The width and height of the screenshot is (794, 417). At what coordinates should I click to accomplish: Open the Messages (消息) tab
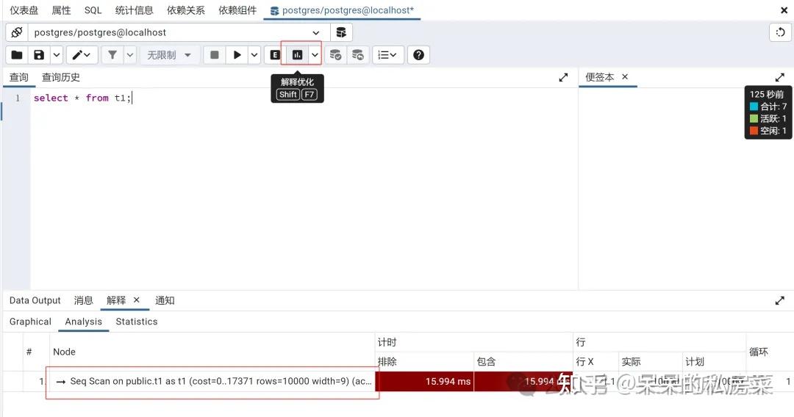(x=84, y=300)
